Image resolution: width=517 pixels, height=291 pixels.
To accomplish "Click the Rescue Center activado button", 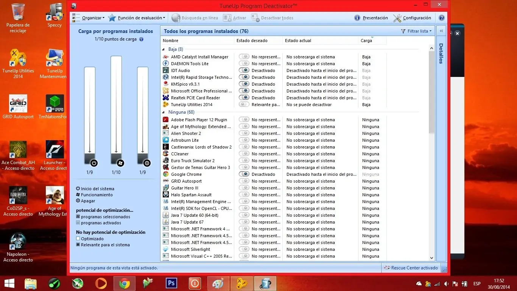I will [411, 268].
